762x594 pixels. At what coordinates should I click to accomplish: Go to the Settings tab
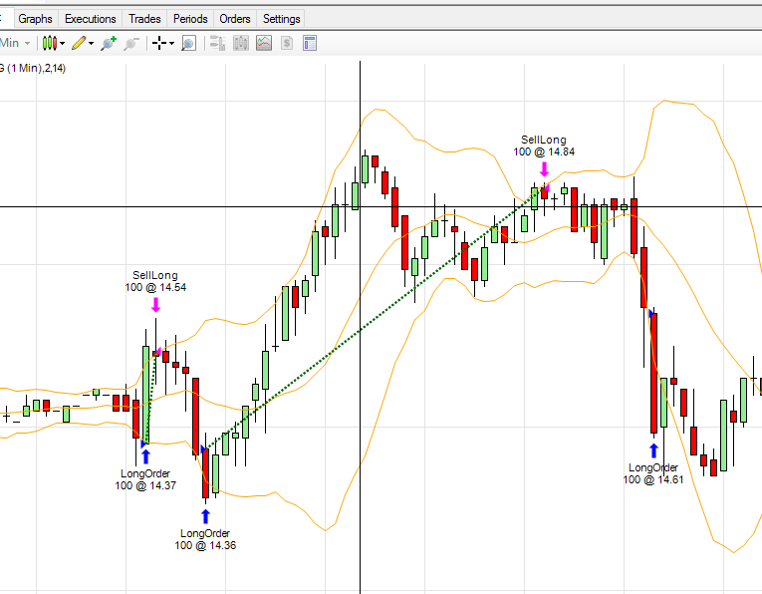pos(281,19)
